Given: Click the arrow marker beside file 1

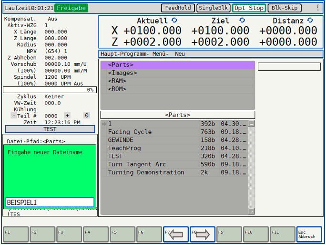Looking at the screenshot, I should [x=104, y=124].
